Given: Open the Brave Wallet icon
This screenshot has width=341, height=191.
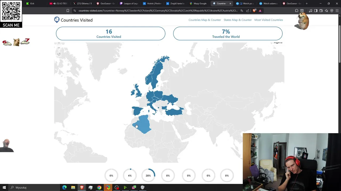Looking at the screenshot, I should click(321, 11).
